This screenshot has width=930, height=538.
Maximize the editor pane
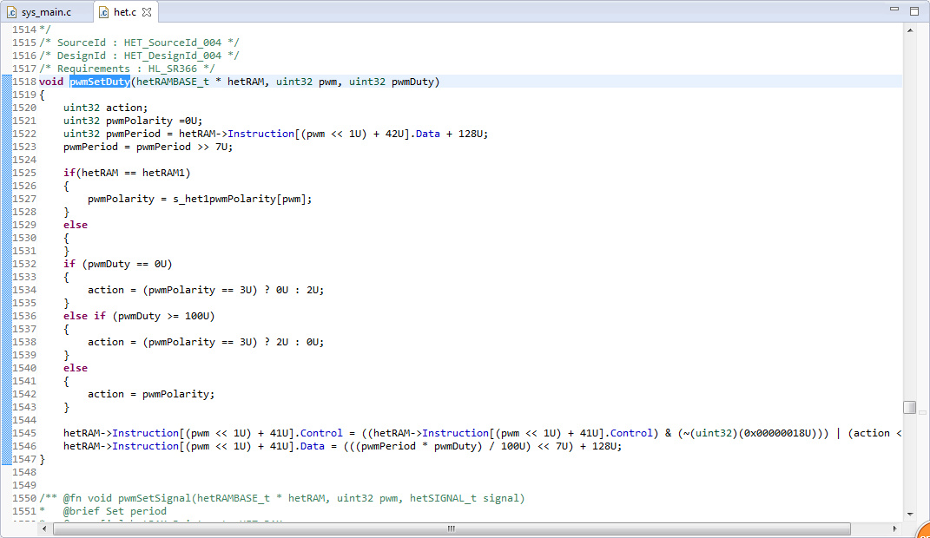pyautogui.click(x=914, y=10)
